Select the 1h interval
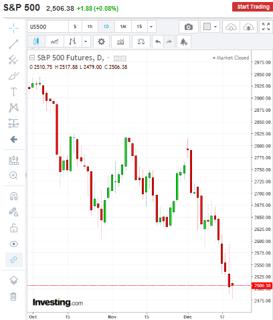 (90, 27)
